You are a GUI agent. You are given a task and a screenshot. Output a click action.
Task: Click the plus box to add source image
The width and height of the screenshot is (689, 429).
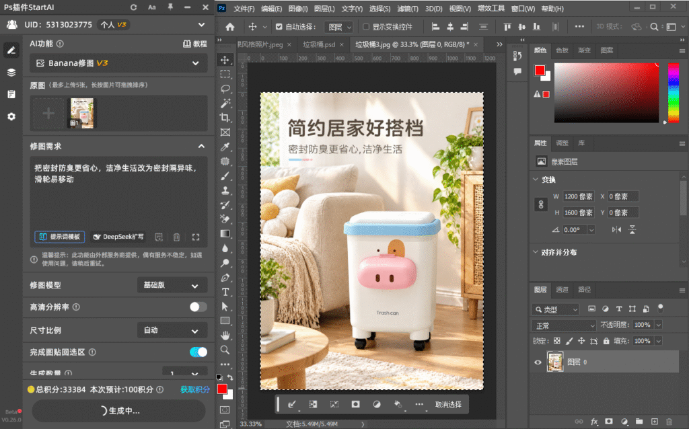[48, 113]
